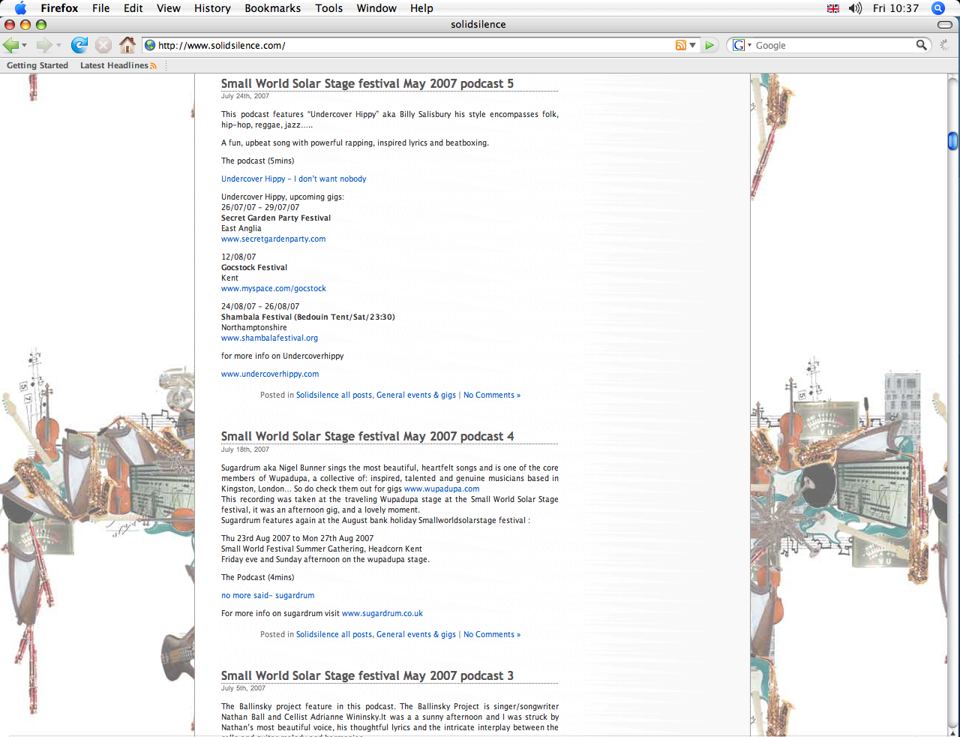Viewport: 960px width, 737px height.
Task: Open the Tools menu
Action: point(328,8)
